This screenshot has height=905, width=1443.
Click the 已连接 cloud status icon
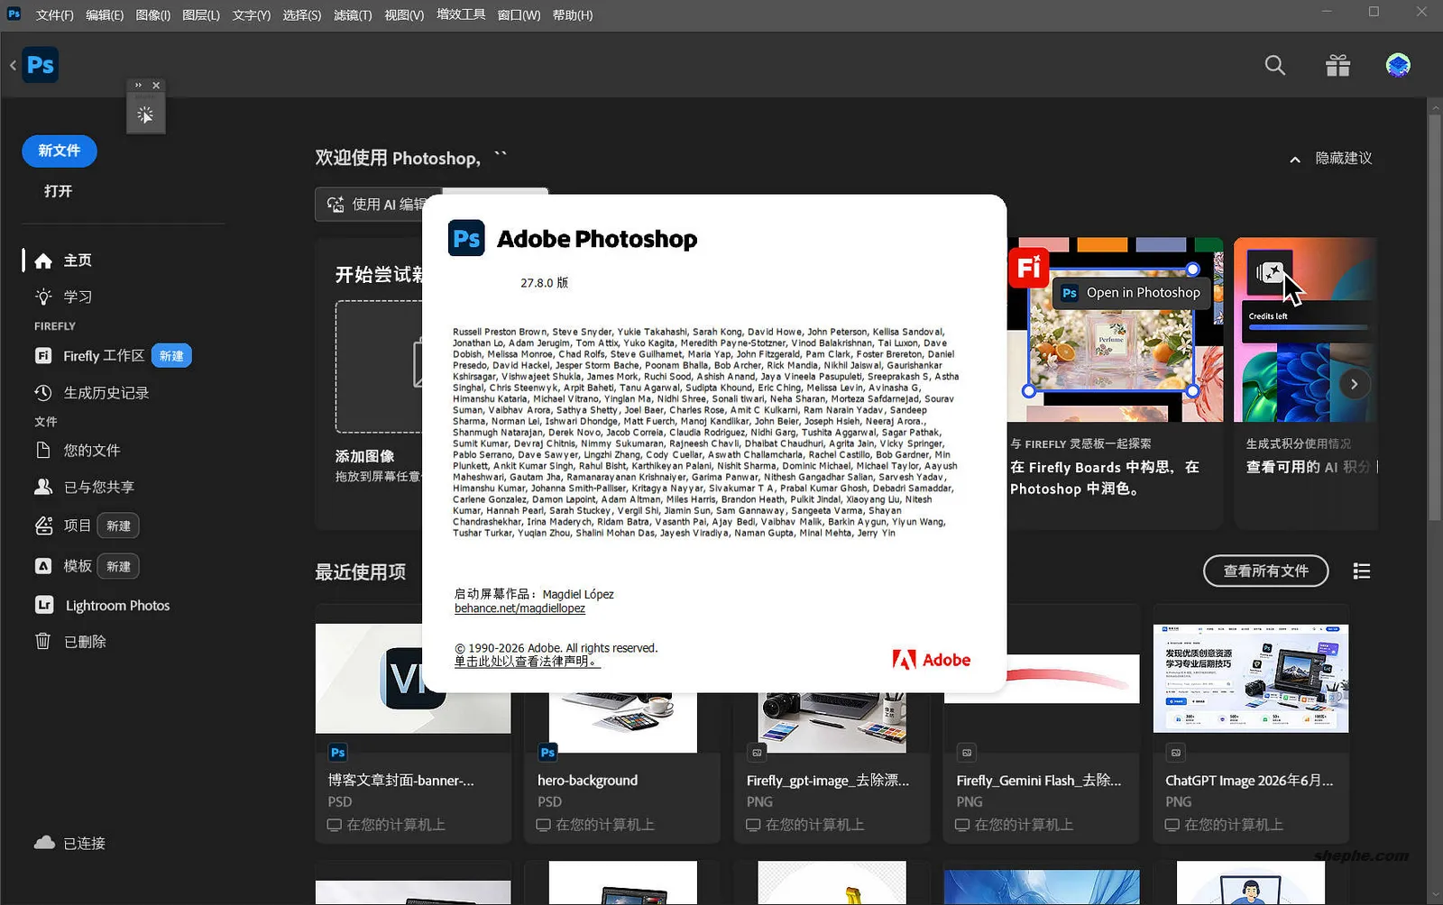click(x=44, y=843)
